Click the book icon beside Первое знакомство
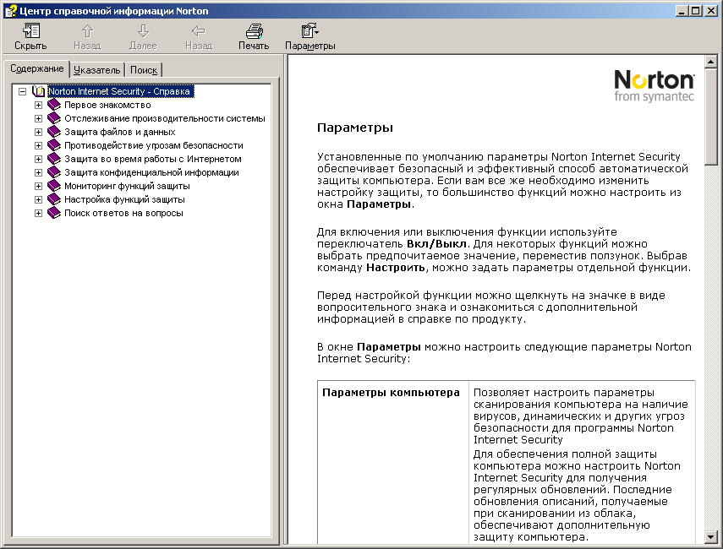 click(54, 105)
